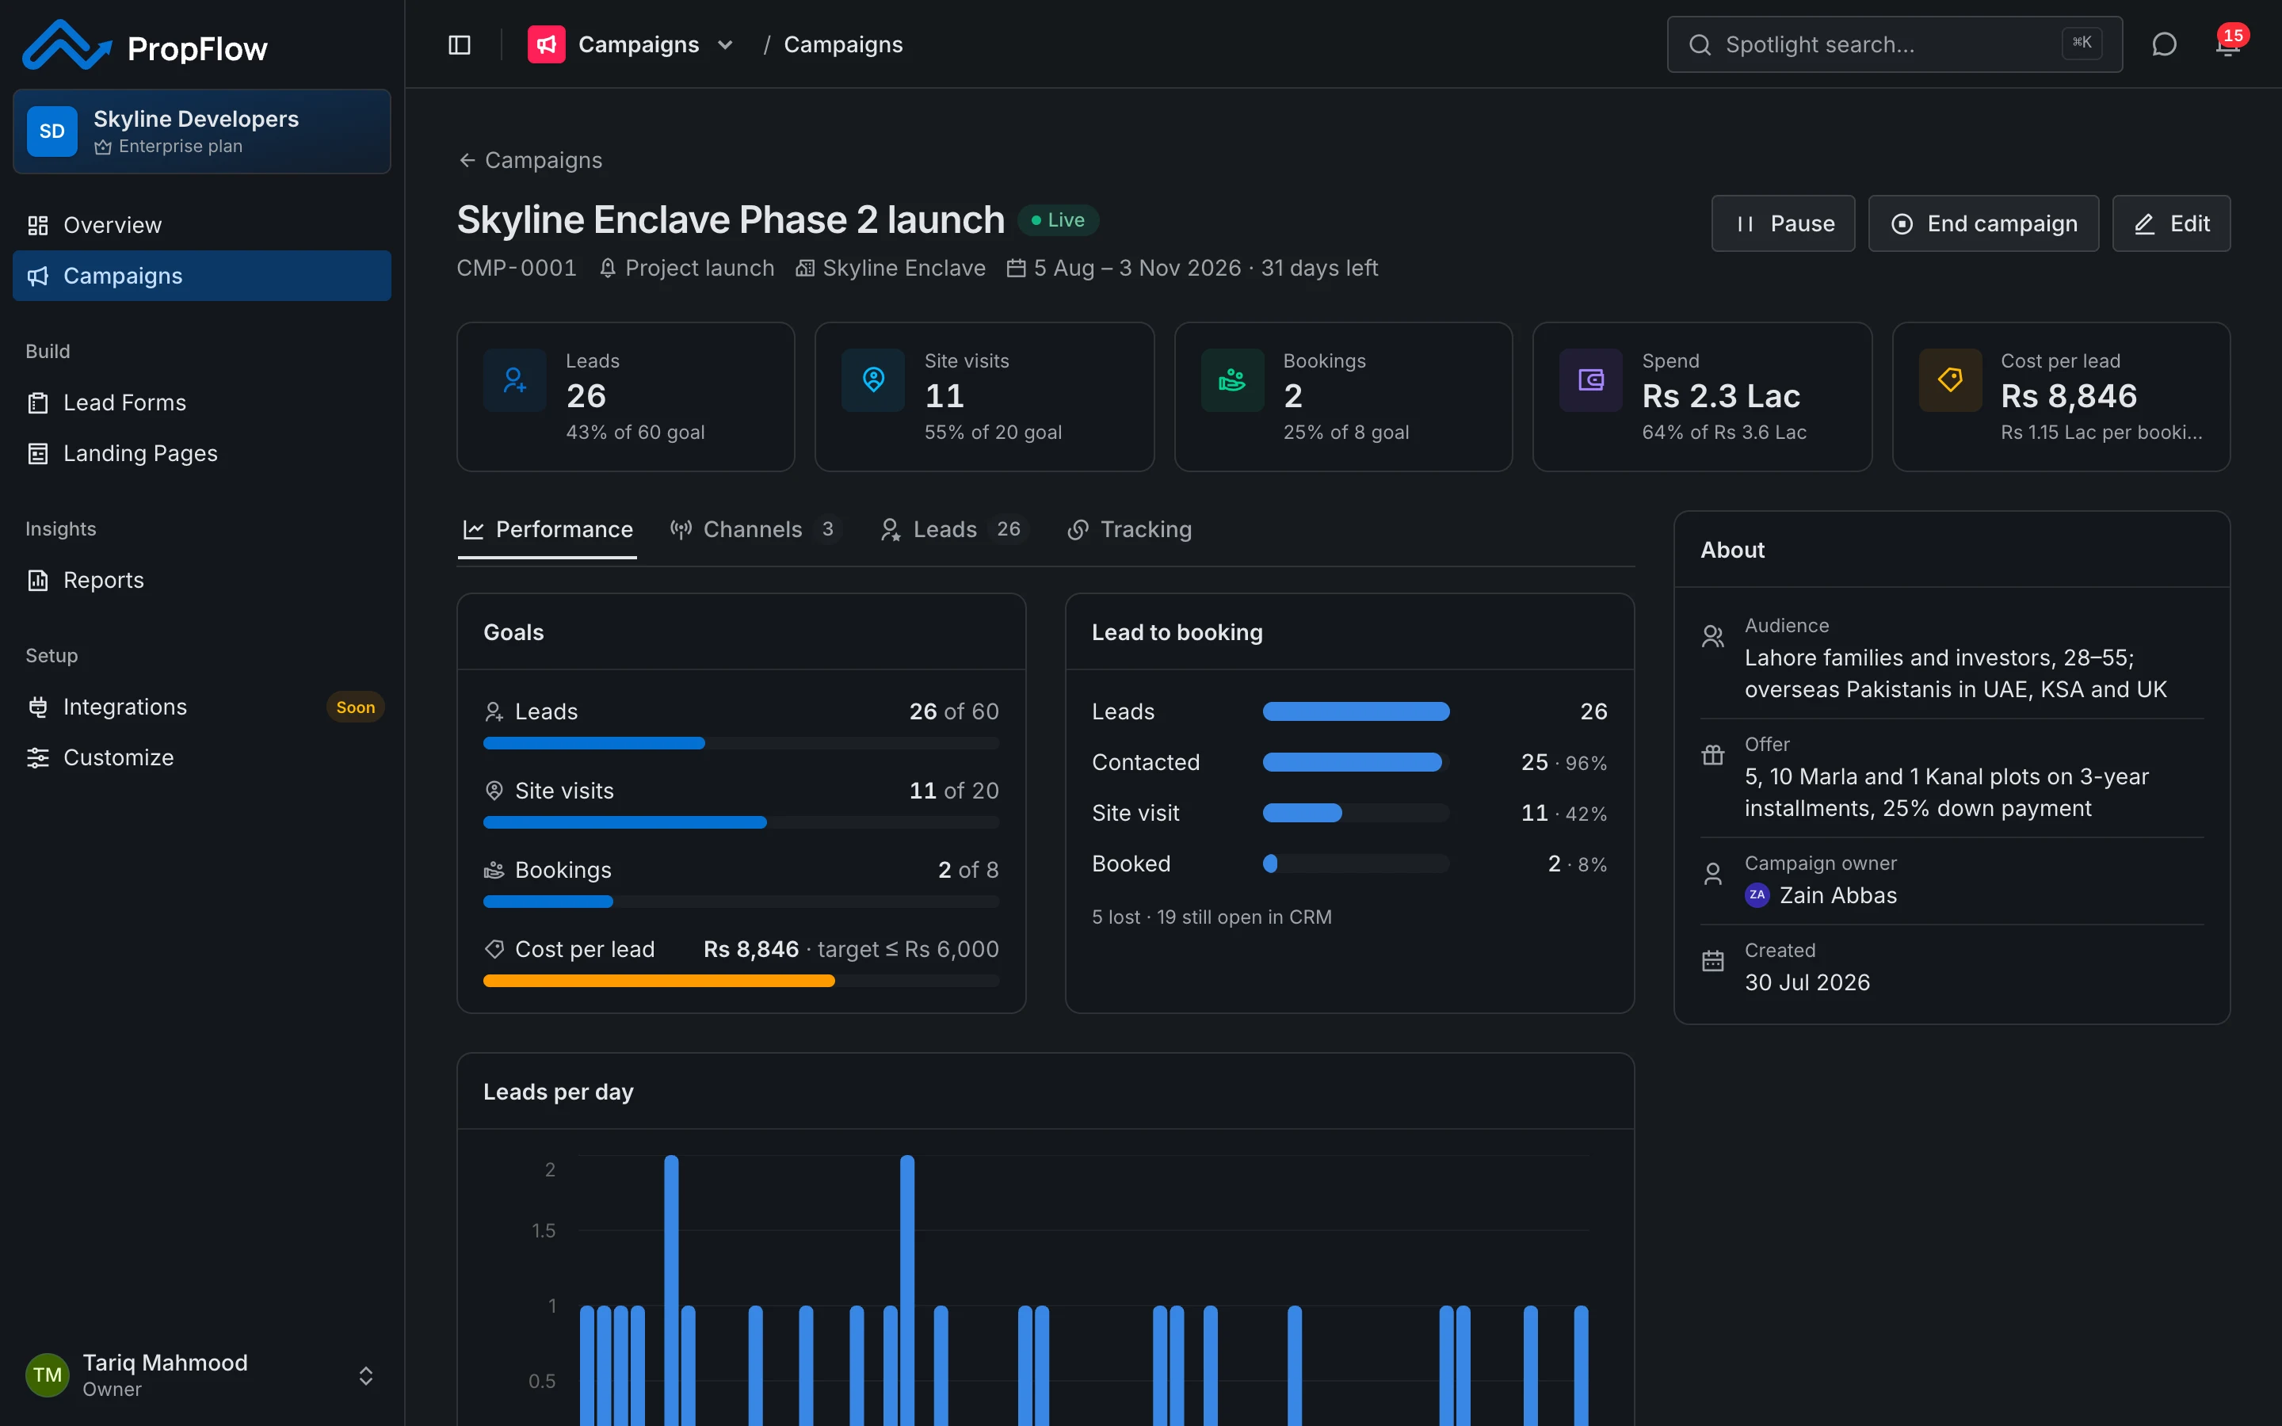The width and height of the screenshot is (2282, 1426).
Task: Click the red Campaigns megaphone icon in header
Action: click(x=546, y=44)
